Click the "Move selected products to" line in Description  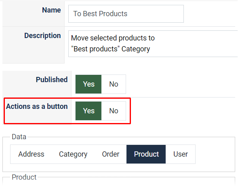point(113,38)
